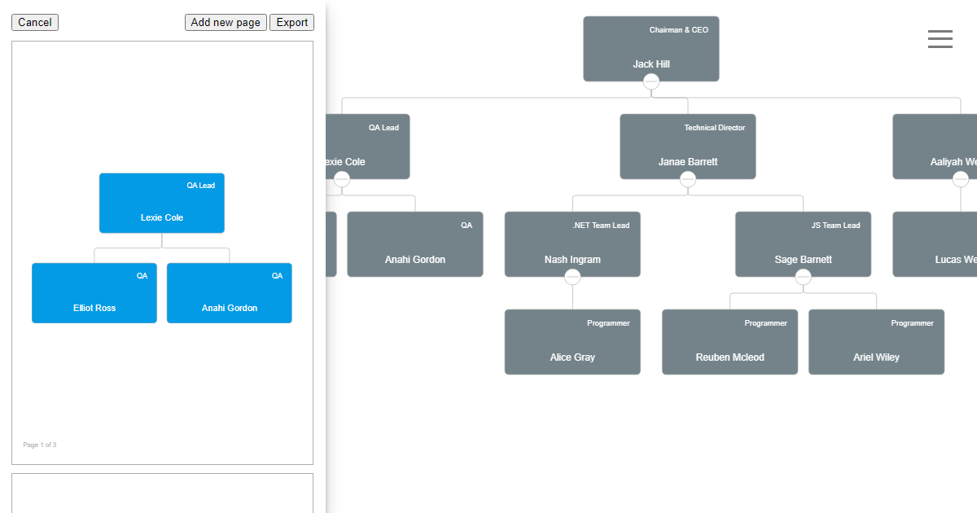The height and width of the screenshot is (513, 977).
Task: Click the Export button
Action: click(291, 23)
